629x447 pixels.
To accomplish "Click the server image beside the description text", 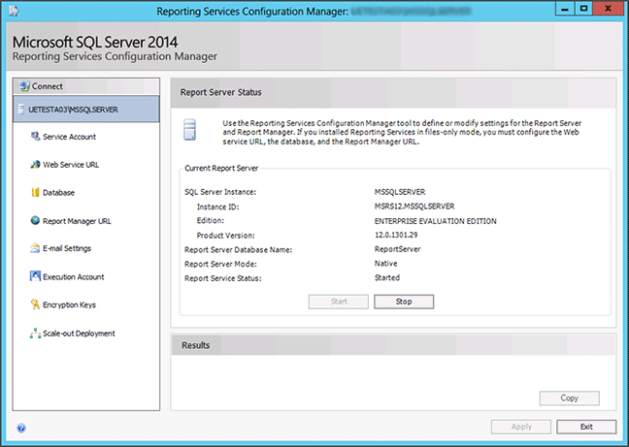I will pos(189,129).
